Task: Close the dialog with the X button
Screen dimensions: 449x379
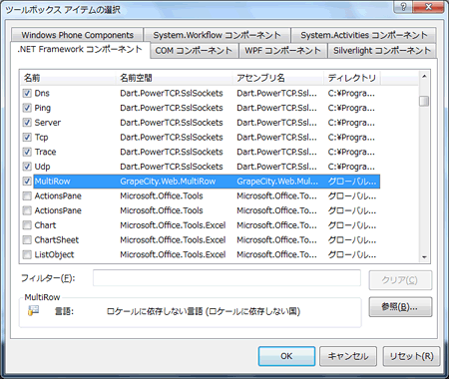Action: (429, 6)
